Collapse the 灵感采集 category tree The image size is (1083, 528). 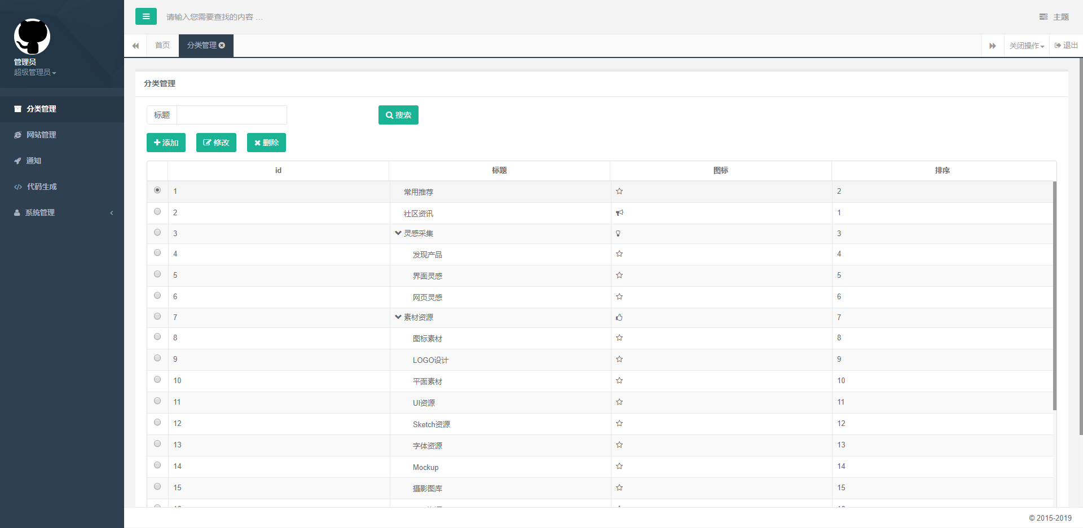[x=398, y=233]
